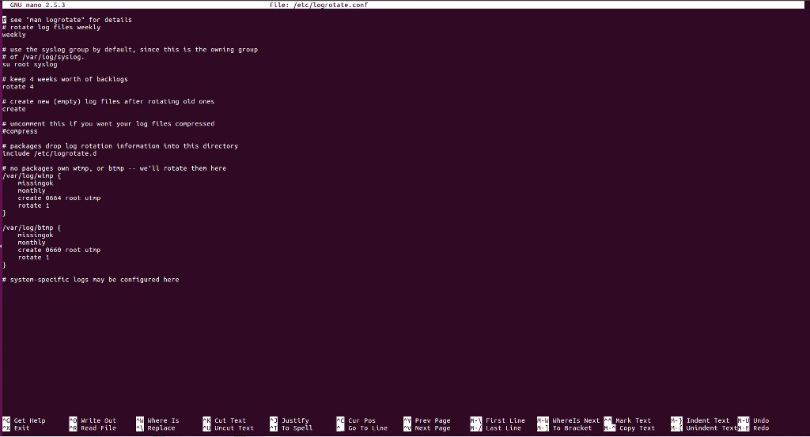Click 'rotate 1' inside the btmp block
Screen dimensions: 810x437
pos(33,258)
